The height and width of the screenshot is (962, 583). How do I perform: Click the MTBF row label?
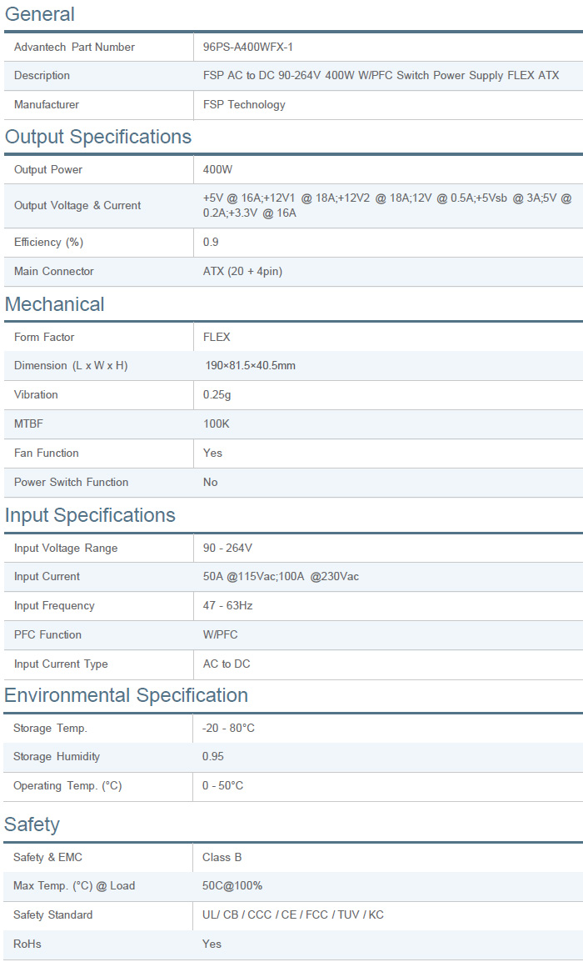(x=28, y=424)
